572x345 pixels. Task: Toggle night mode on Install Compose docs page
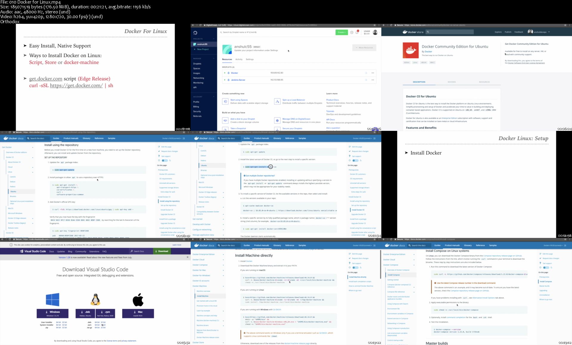[546, 268]
